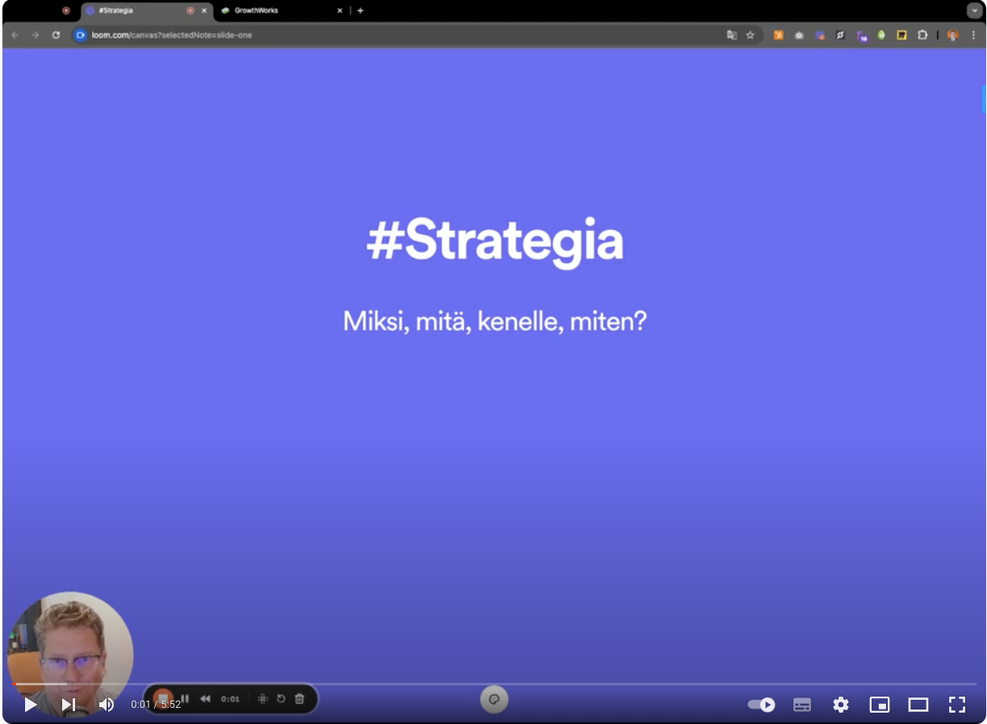Go back in the browser
The width and height of the screenshot is (987, 724).
[x=15, y=35]
